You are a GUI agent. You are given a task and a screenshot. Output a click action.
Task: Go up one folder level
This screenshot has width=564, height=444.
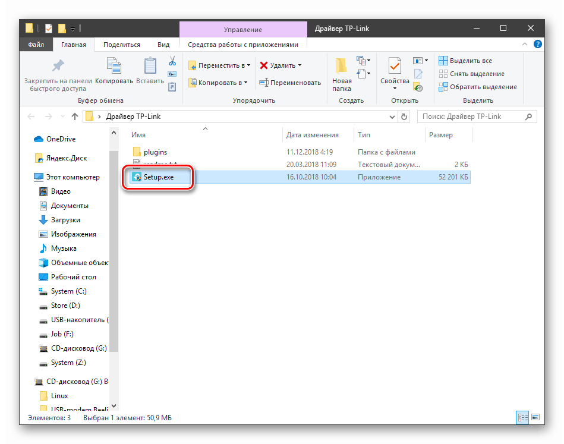(x=74, y=116)
